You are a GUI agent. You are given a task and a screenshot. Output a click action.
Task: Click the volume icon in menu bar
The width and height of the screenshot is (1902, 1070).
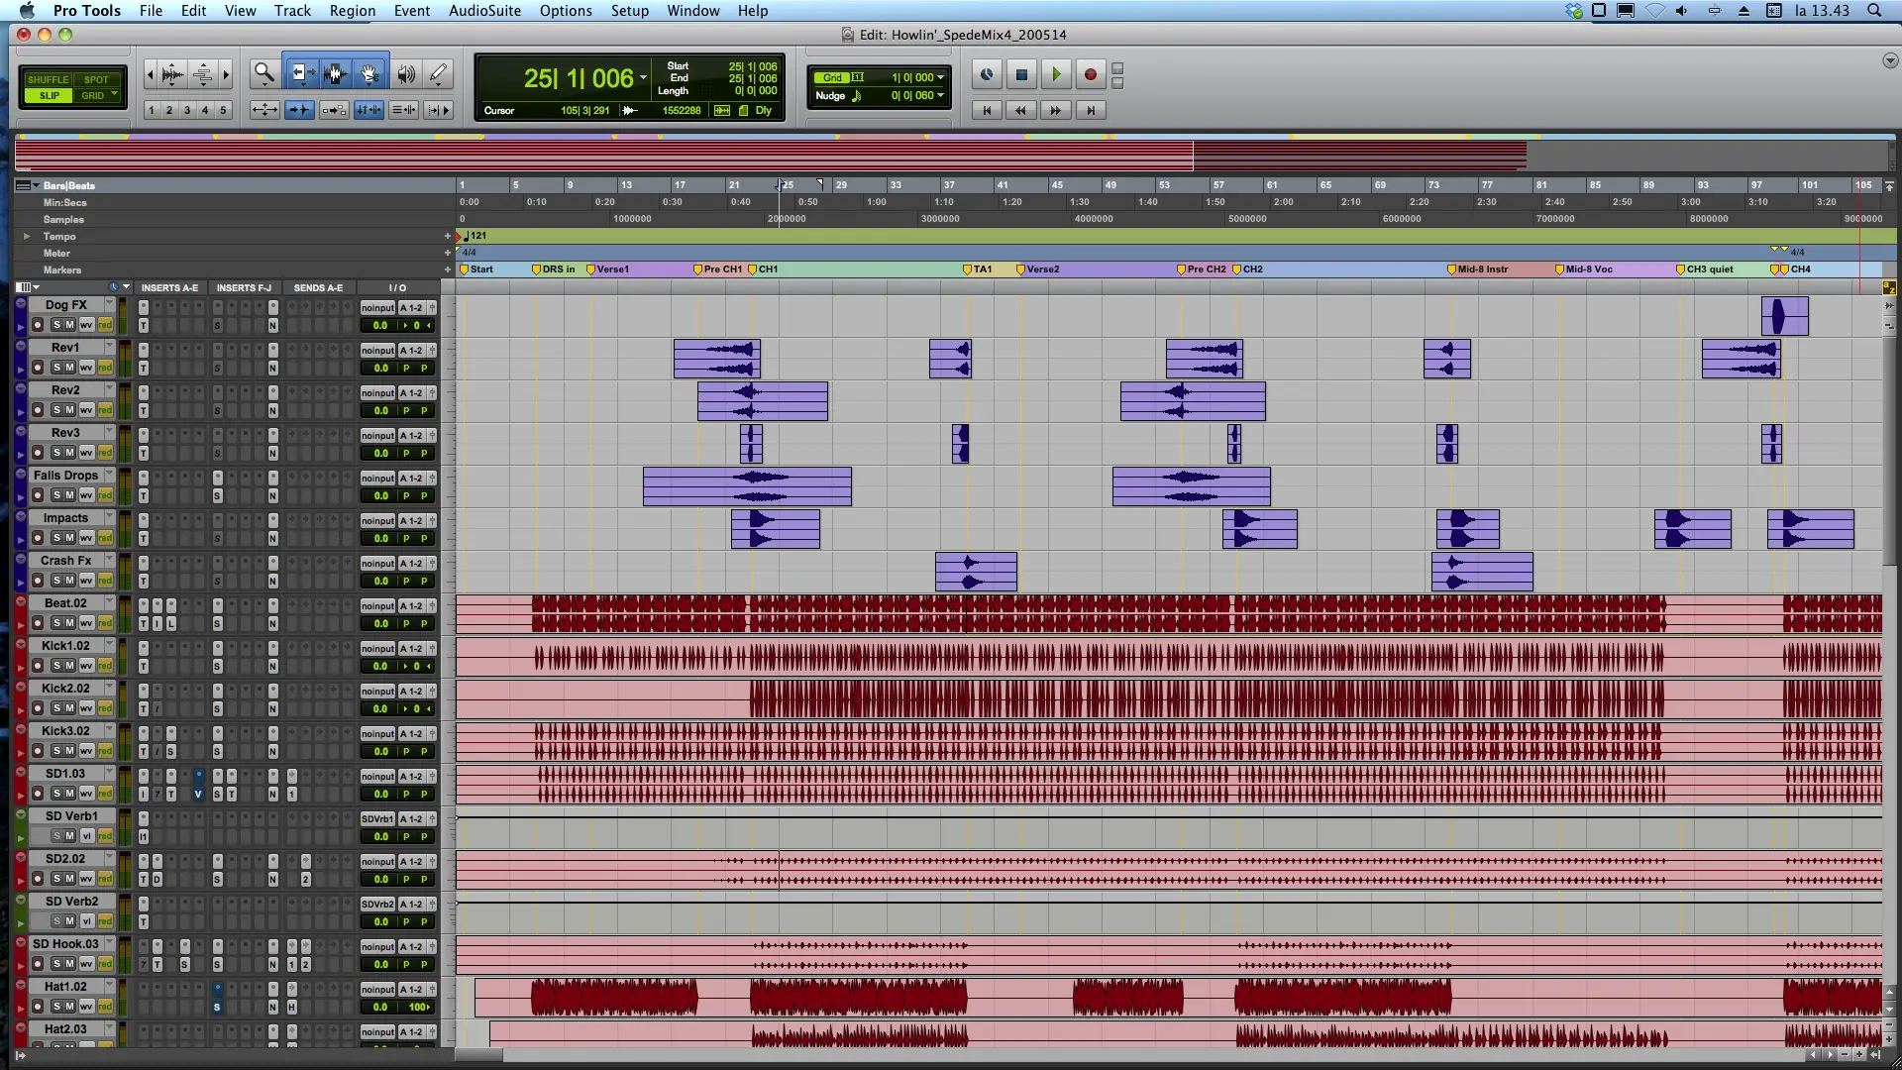click(1681, 10)
